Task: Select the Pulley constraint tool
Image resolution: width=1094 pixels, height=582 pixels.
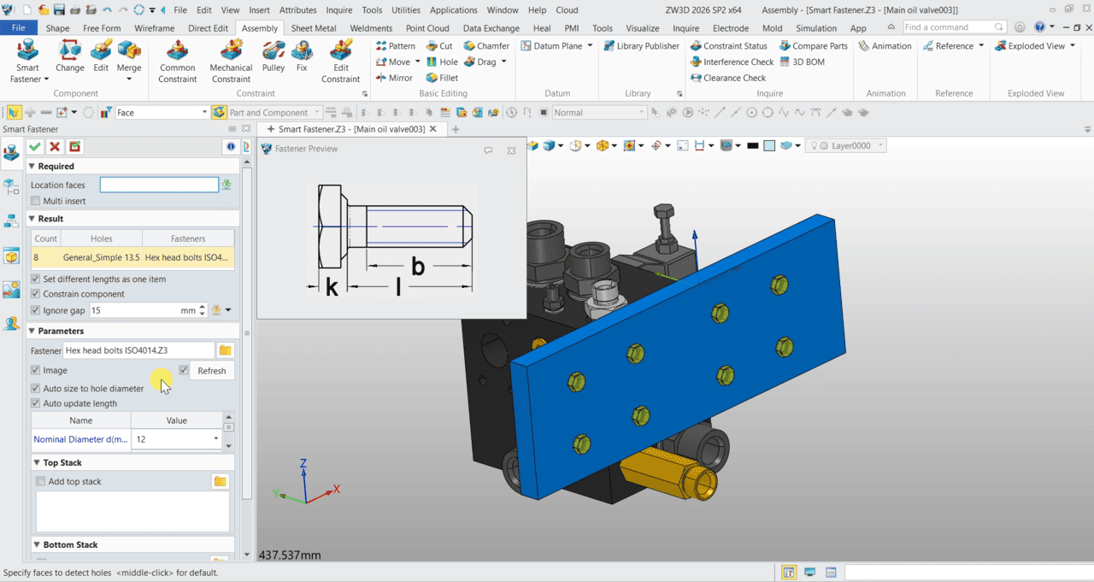Action: pyautogui.click(x=273, y=56)
